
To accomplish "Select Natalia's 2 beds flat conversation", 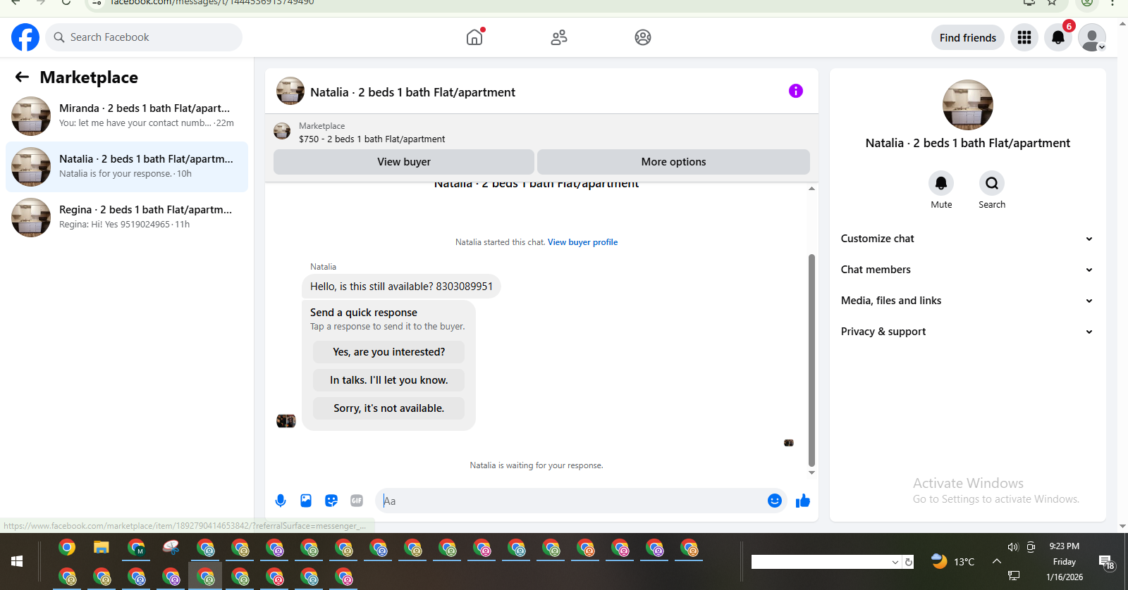I will [x=127, y=167].
